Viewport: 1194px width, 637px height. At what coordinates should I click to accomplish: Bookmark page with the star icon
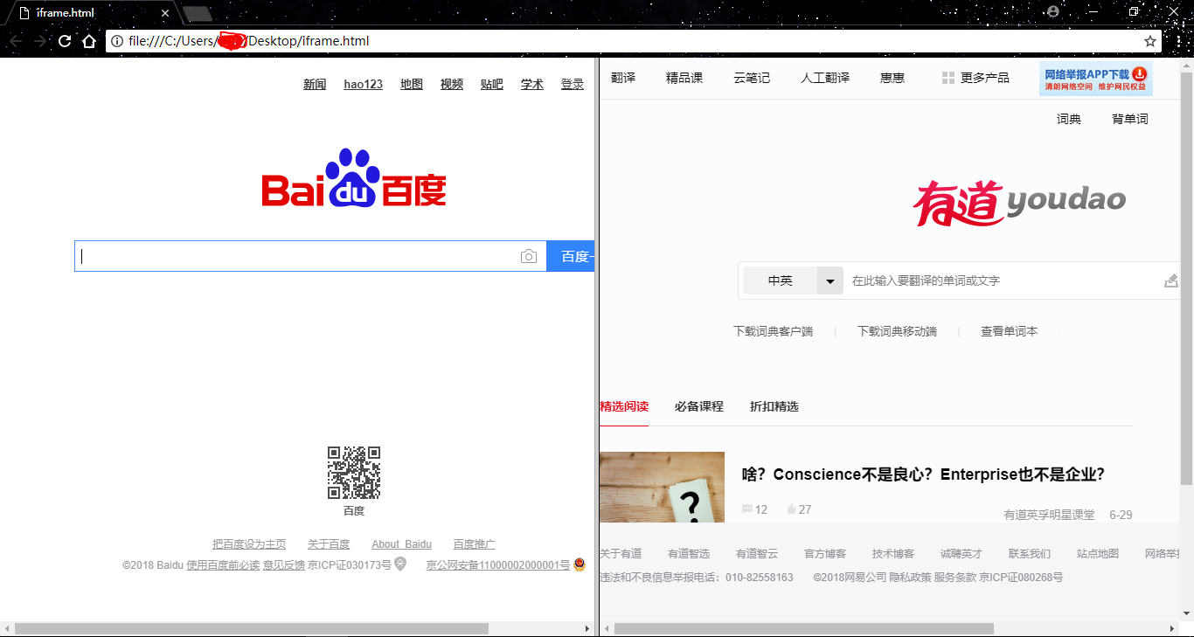point(1150,41)
